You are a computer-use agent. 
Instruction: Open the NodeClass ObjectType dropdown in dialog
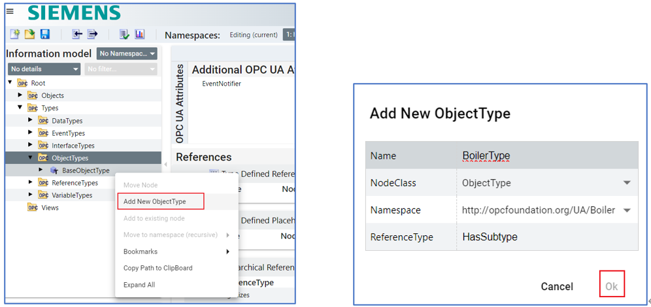[x=547, y=182]
